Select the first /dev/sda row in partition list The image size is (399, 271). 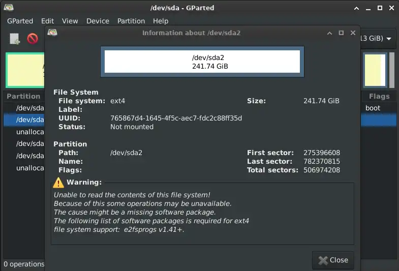coord(24,108)
